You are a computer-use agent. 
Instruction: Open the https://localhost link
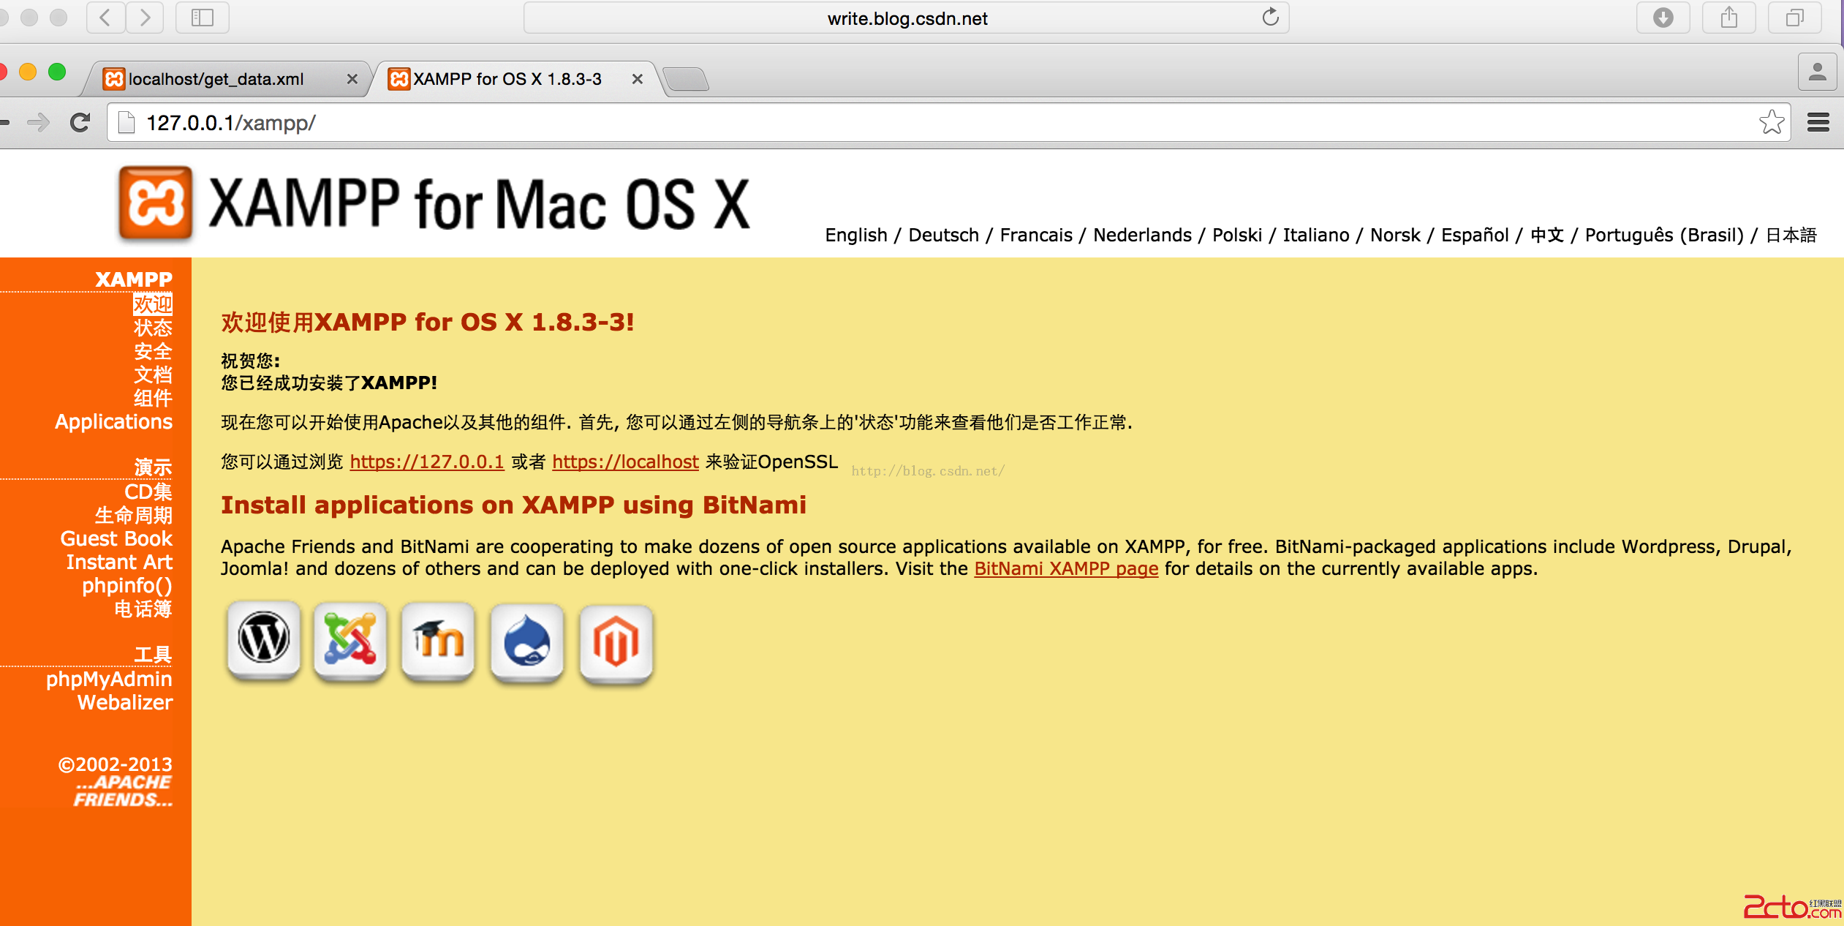625,462
